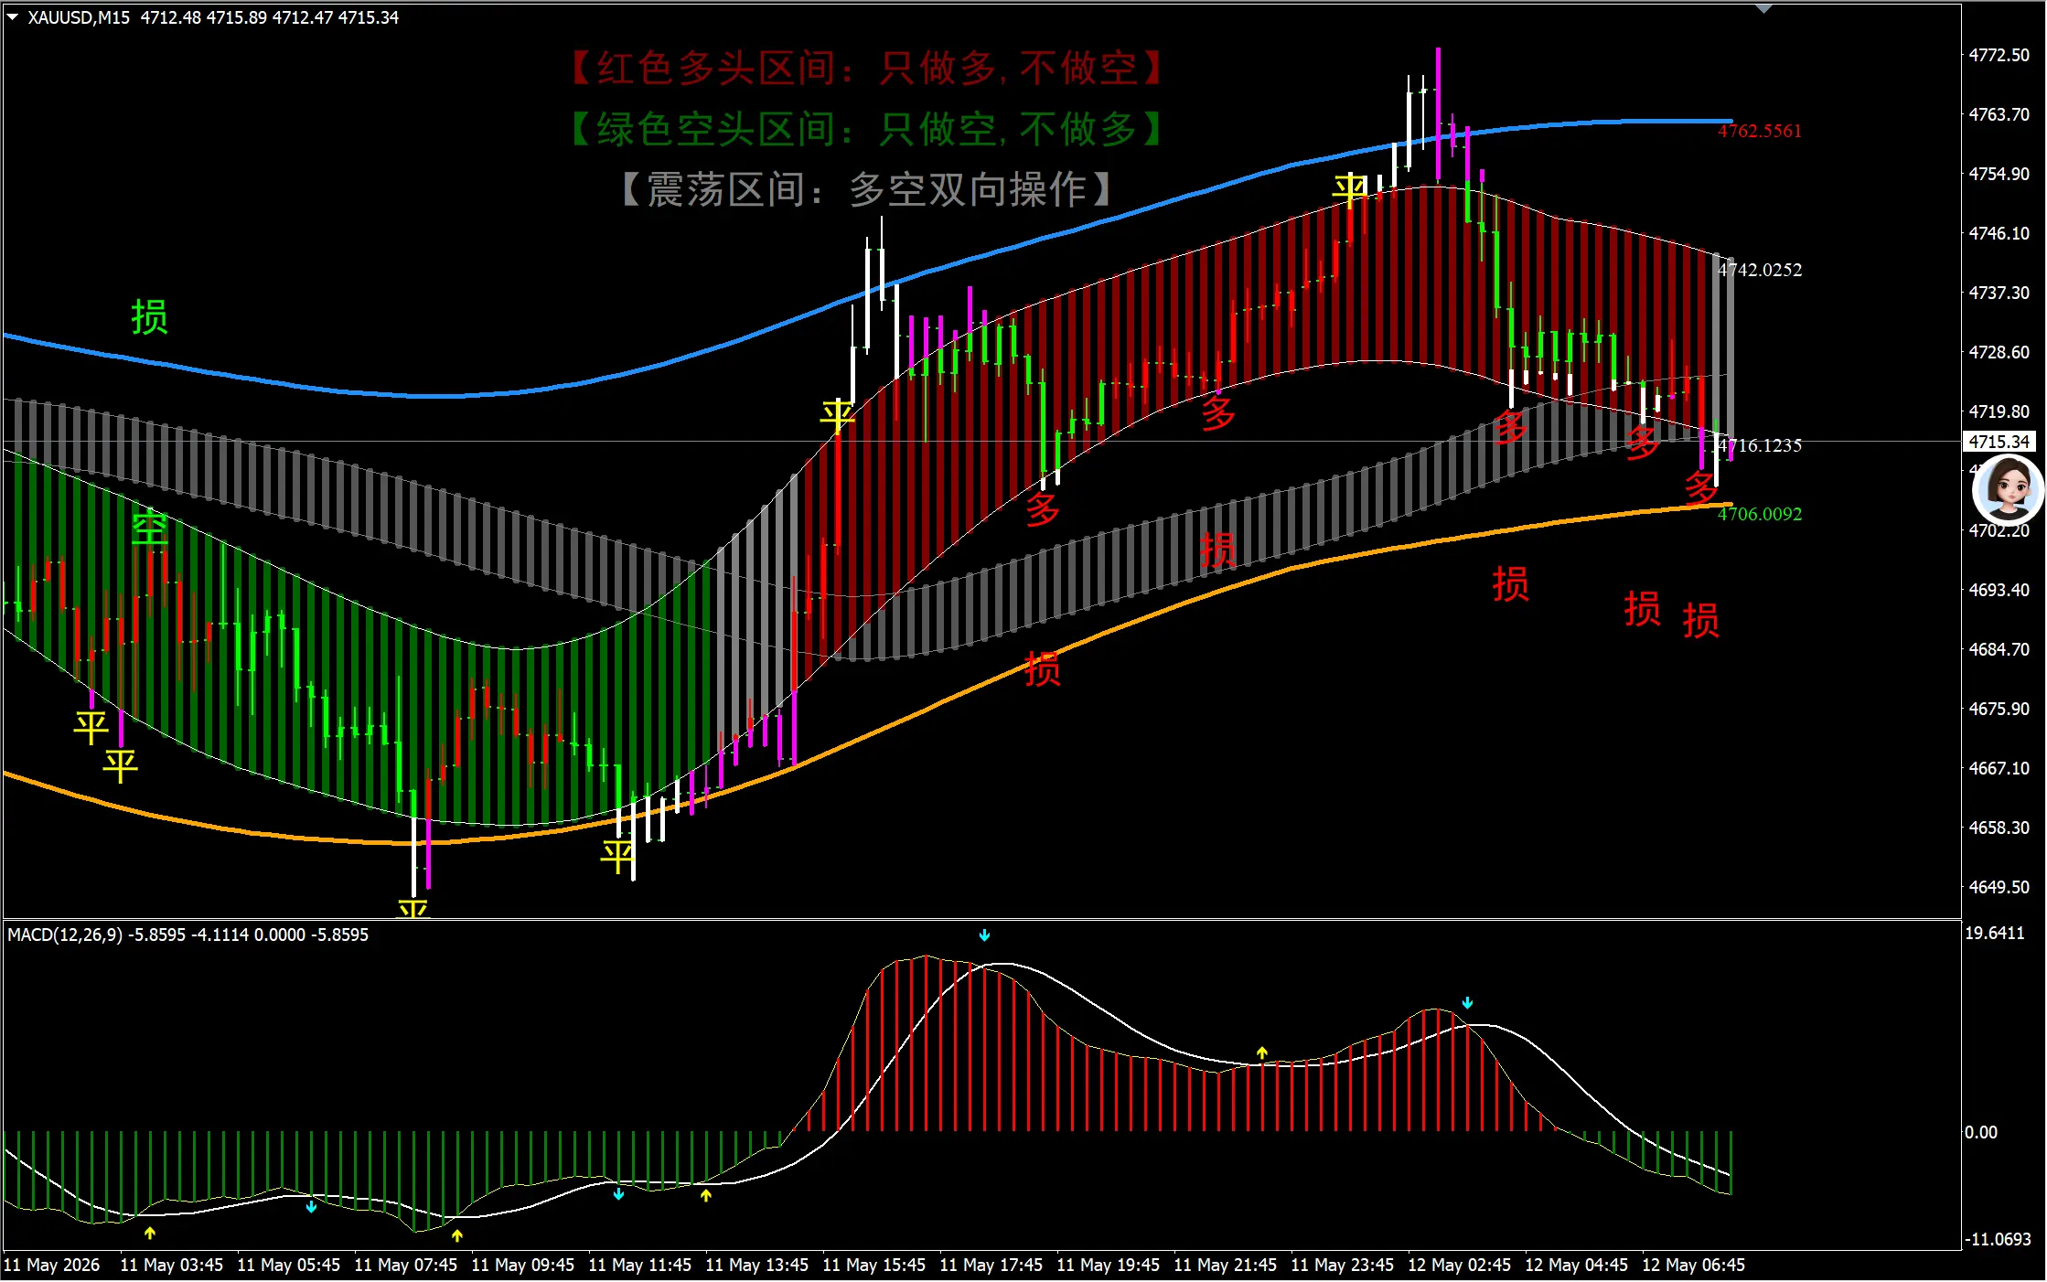Click the 4658.30 price scale label
The image size is (2047, 1282).
pos(1999,828)
